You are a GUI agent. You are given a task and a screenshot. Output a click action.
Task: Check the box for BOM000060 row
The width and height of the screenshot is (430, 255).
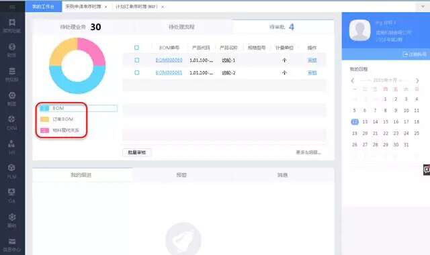(x=136, y=60)
